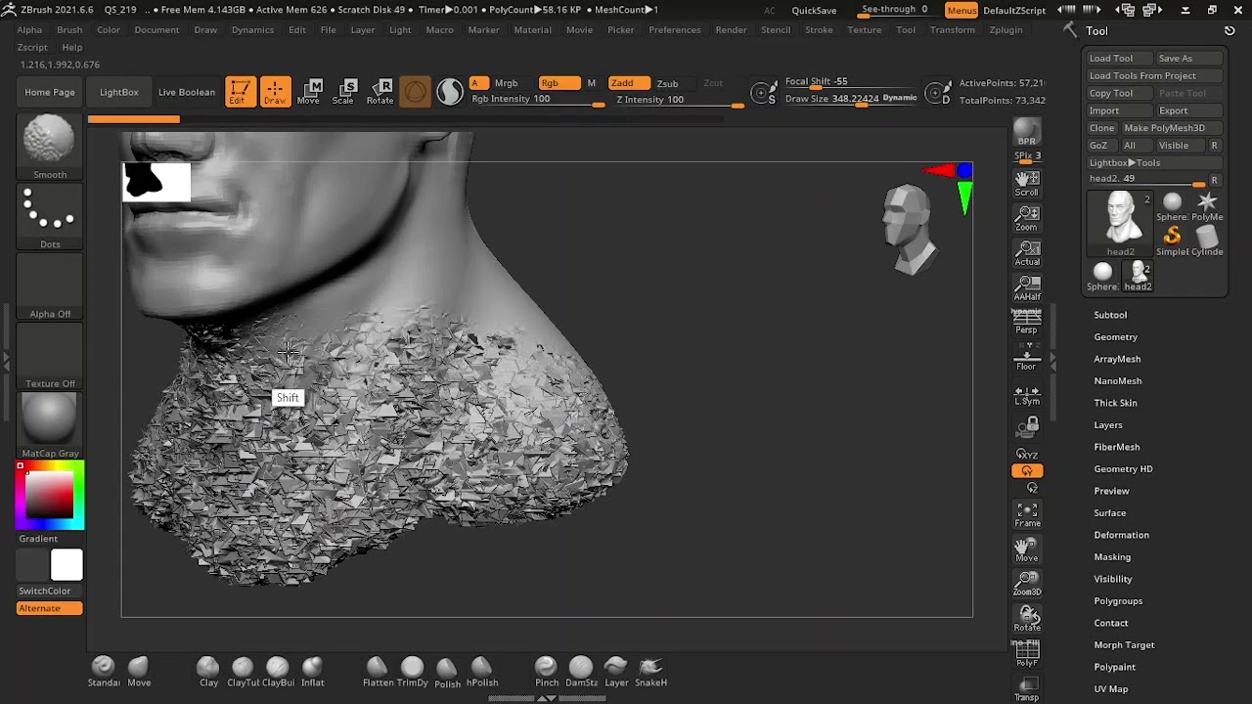The image size is (1252, 704).
Task: Open the Preferences menu
Action: click(x=675, y=29)
